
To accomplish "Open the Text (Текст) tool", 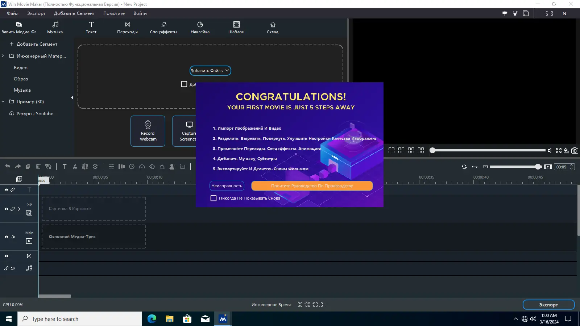I will 91,28.
